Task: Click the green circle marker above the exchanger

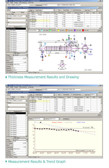Action: pos(67,40)
